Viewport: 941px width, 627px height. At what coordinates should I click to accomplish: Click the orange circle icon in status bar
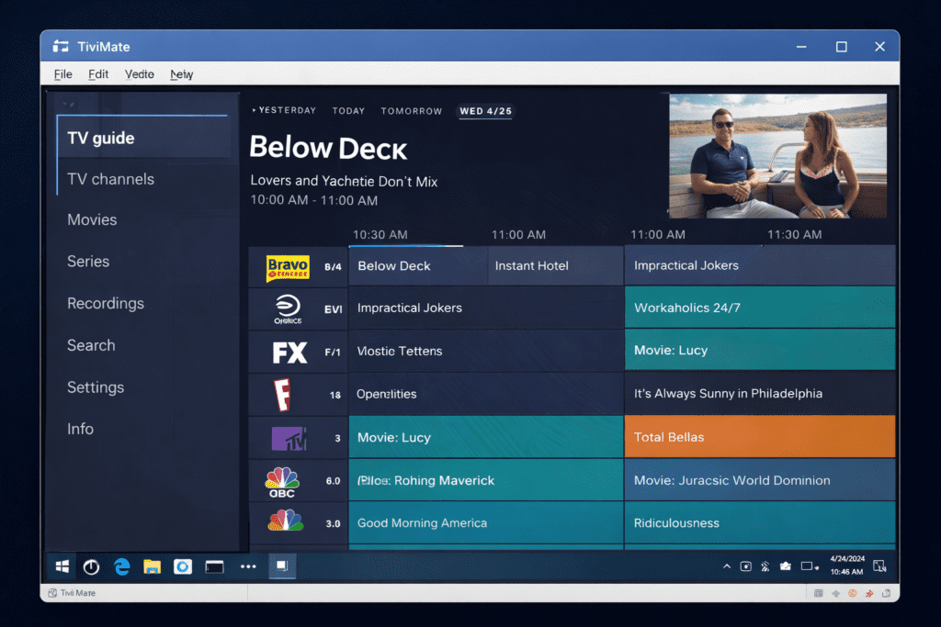click(852, 593)
